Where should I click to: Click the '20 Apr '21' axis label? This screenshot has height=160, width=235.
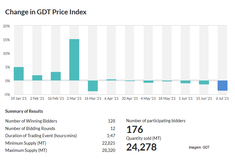pyautogui.click(x=130, y=98)
